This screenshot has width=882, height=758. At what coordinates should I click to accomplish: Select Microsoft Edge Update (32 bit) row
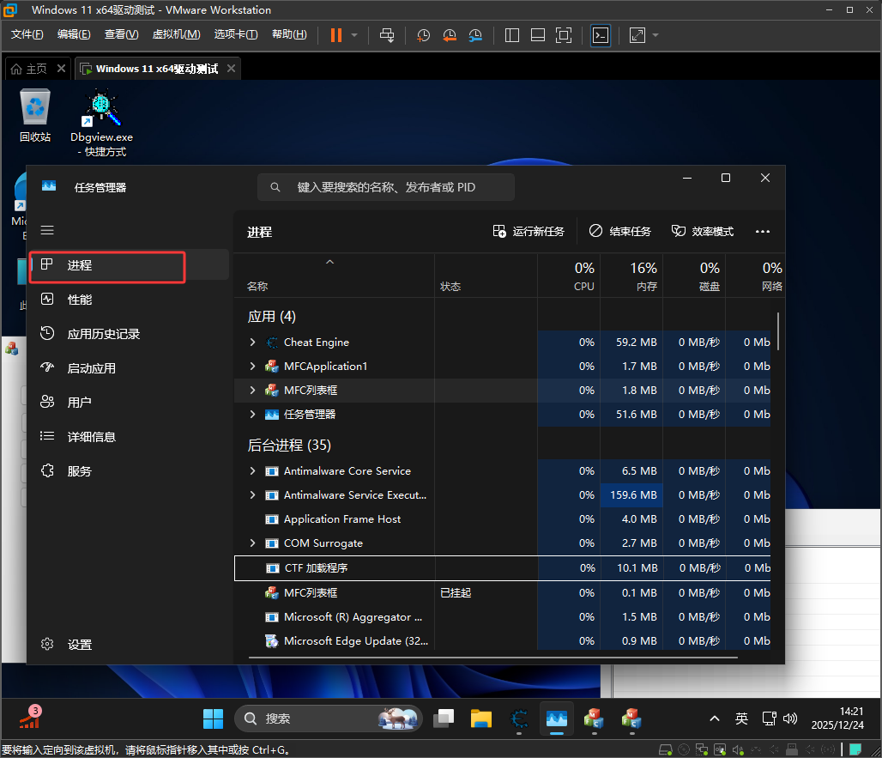click(502, 641)
